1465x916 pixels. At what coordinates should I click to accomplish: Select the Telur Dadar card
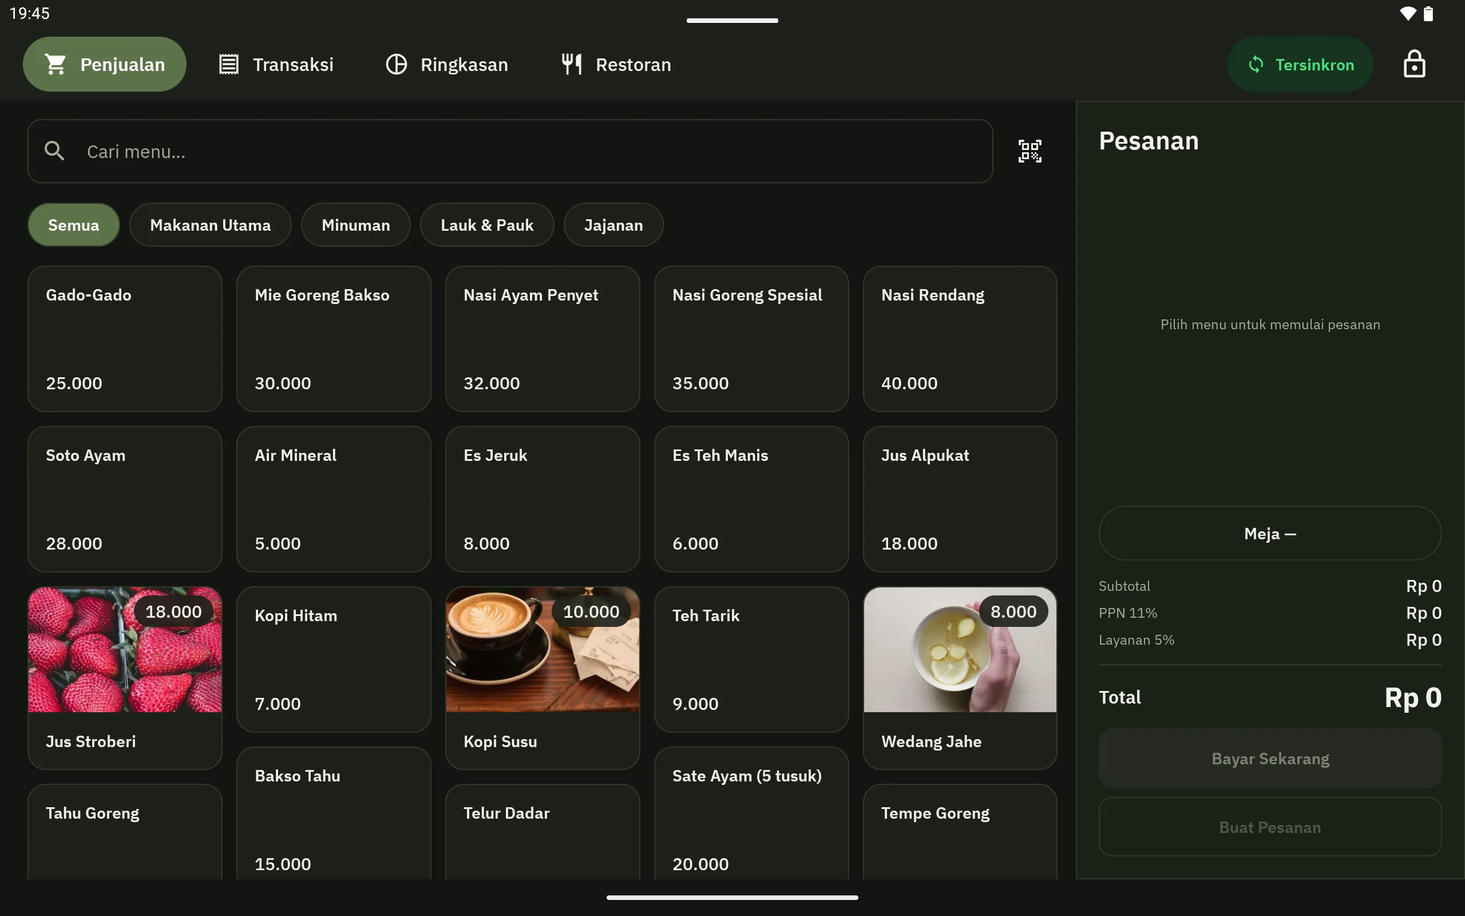(543, 832)
